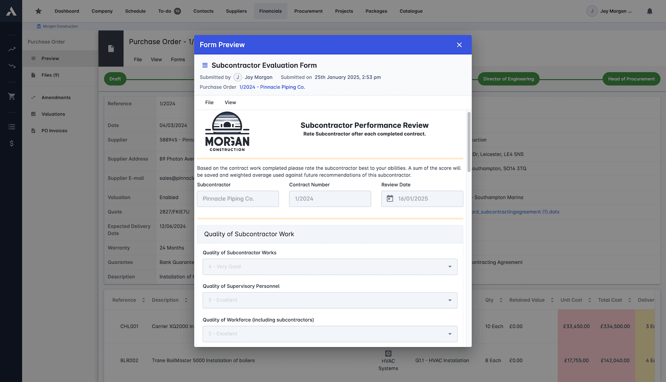Click the downward trending chart icon in the sidebar
Viewport: 666px width, 382px height.
pyautogui.click(x=11, y=66)
